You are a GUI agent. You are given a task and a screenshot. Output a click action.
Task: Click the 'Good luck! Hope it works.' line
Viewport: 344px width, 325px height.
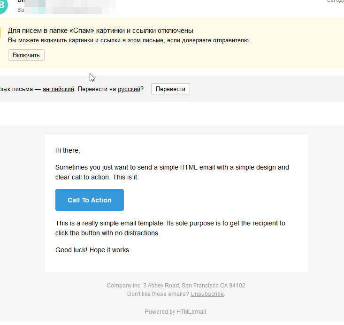point(93,250)
